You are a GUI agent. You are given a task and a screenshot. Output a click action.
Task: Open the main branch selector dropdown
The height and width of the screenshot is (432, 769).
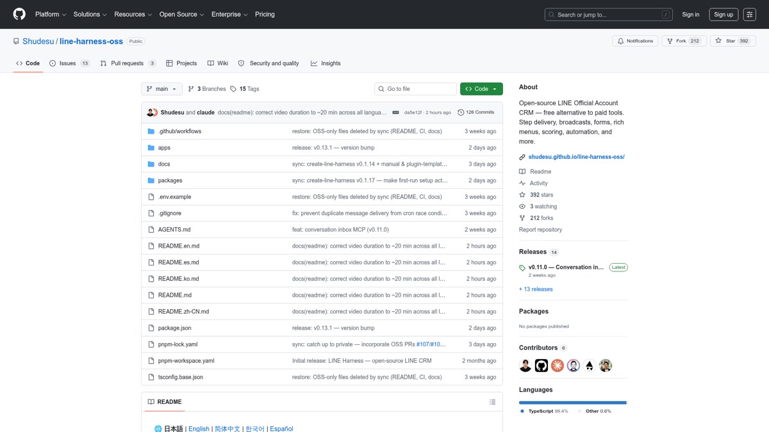(x=161, y=89)
